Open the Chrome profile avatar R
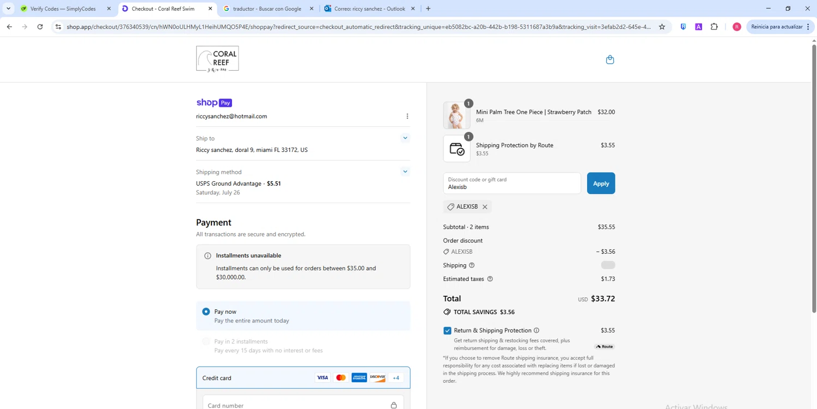 tap(736, 27)
